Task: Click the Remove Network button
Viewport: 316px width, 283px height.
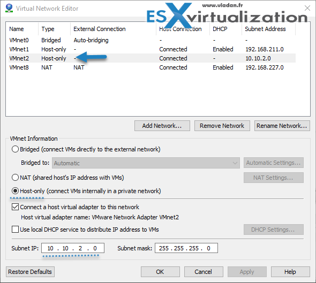Action: (222, 126)
